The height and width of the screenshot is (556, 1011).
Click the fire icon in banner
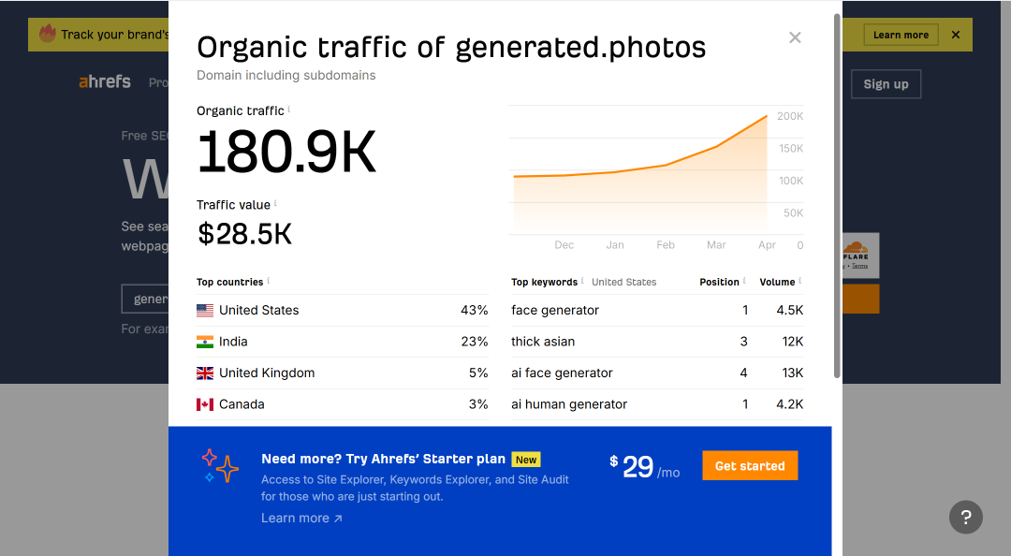pyautogui.click(x=48, y=34)
